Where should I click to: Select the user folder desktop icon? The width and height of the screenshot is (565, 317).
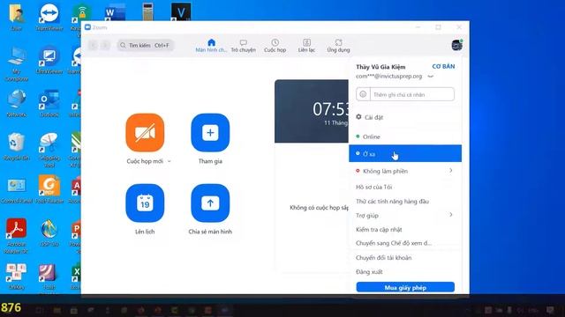pyautogui.click(x=16, y=17)
